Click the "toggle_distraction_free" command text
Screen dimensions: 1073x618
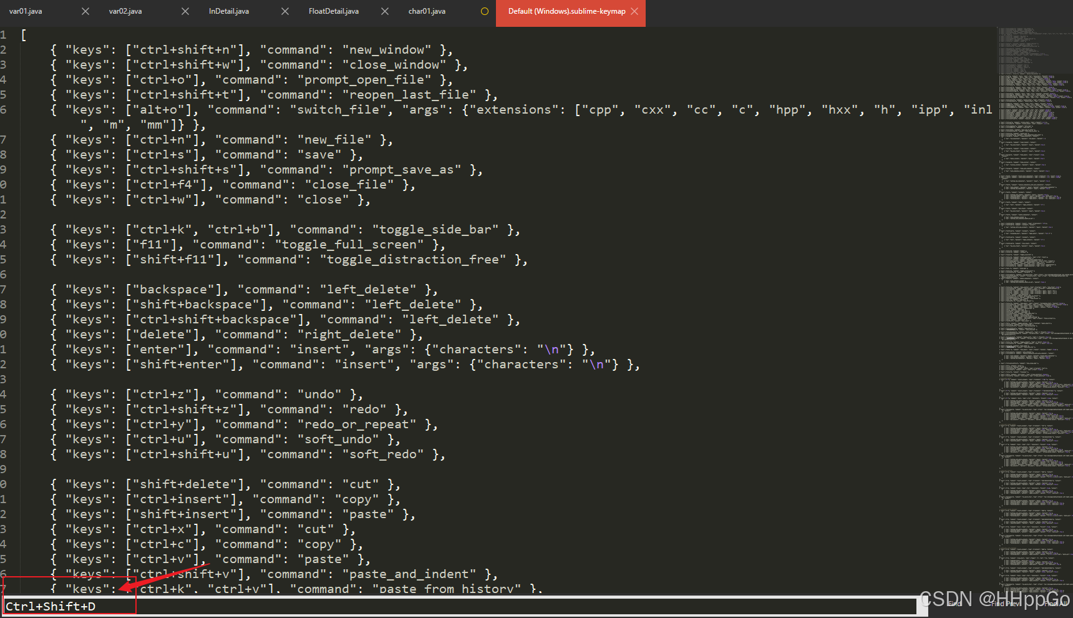[413, 260]
